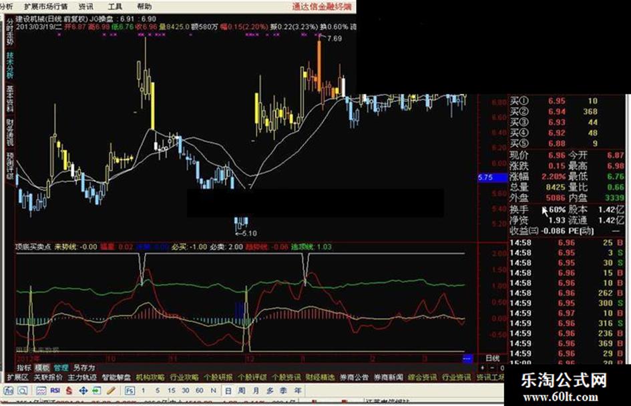Click the magnifier search icon in bottom toolbar
The height and width of the screenshot is (406, 631).
[23, 390]
